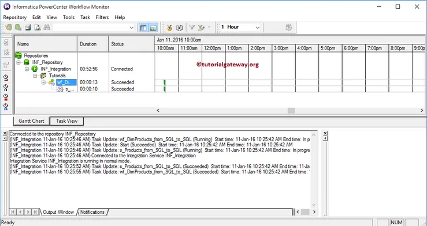Image resolution: width=427 pixels, height=226 pixels.
Task: Click the green Gantt bar in the wf_Di... row
Action: pos(165,82)
